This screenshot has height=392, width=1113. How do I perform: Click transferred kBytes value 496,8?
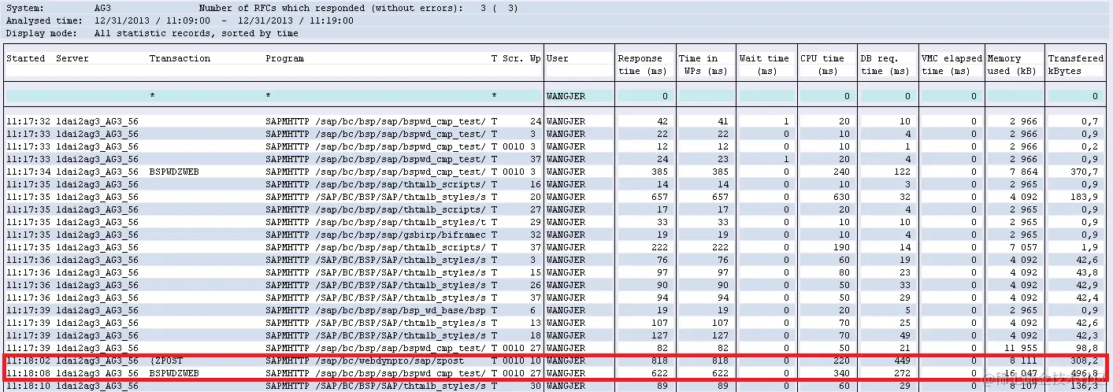pos(1084,373)
